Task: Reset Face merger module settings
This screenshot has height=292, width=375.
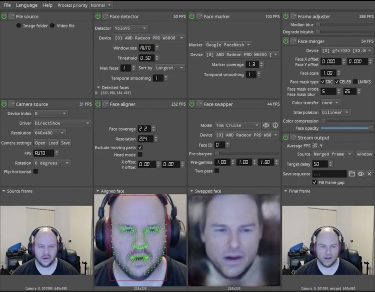Action: pyautogui.click(x=293, y=41)
